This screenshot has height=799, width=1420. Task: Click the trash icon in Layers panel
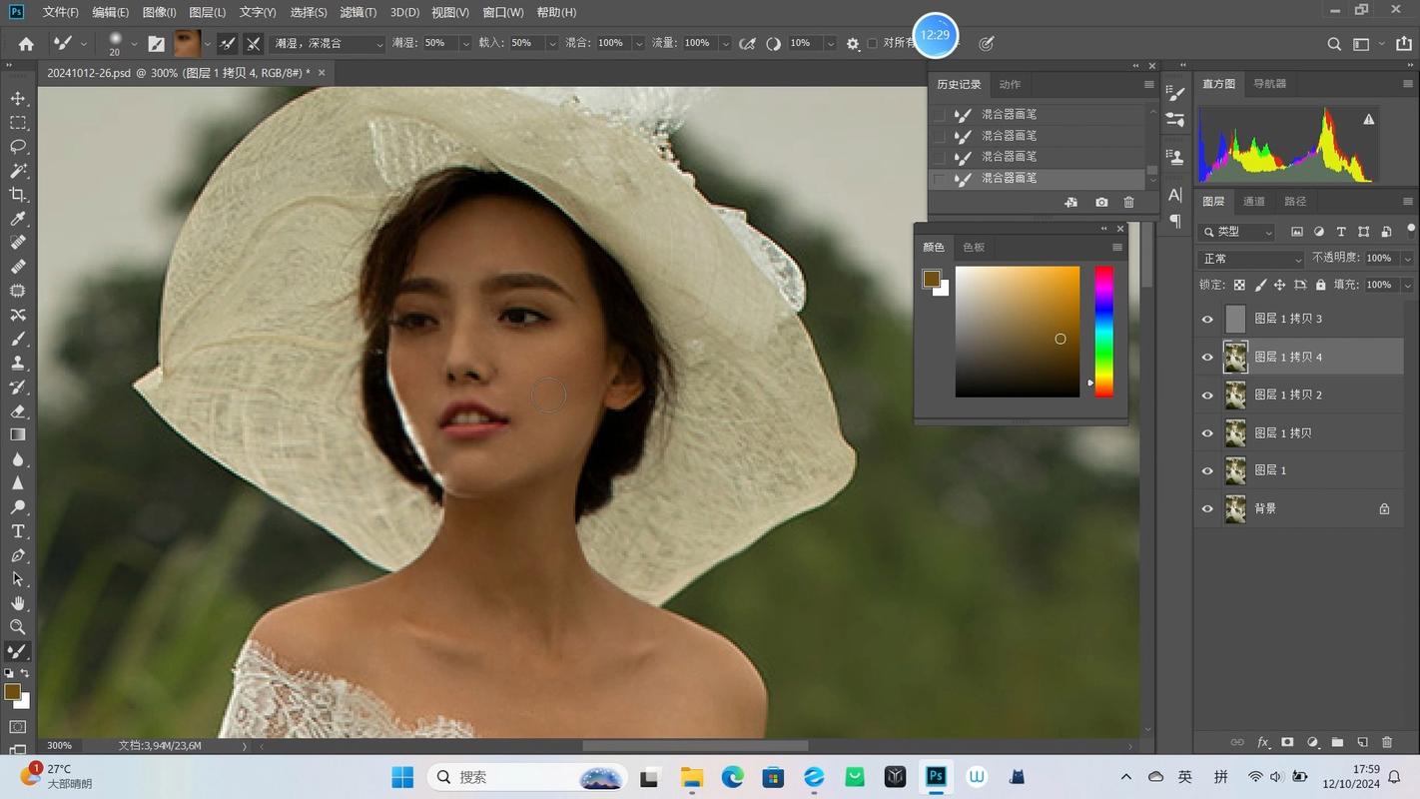click(x=1386, y=742)
